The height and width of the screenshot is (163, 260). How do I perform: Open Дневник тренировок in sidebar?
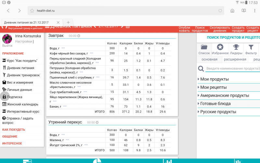tap(23, 75)
